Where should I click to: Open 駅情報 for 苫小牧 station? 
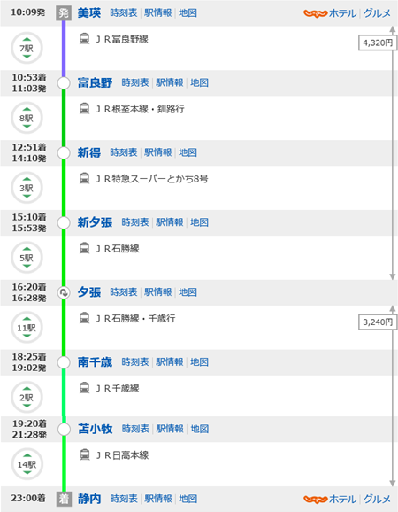click(x=170, y=429)
